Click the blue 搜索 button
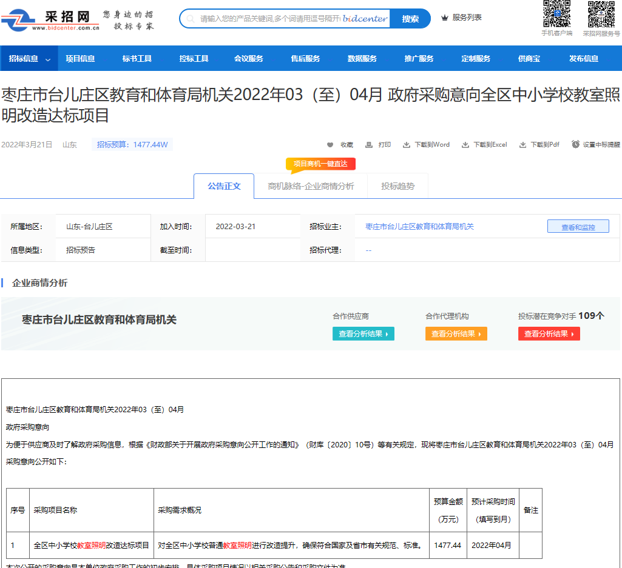This screenshot has height=568, width=622. coord(410,19)
